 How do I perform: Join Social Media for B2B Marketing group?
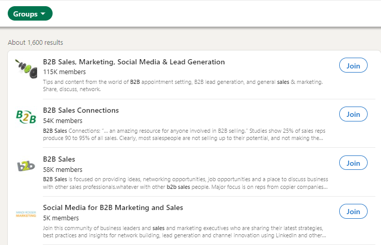353,211
